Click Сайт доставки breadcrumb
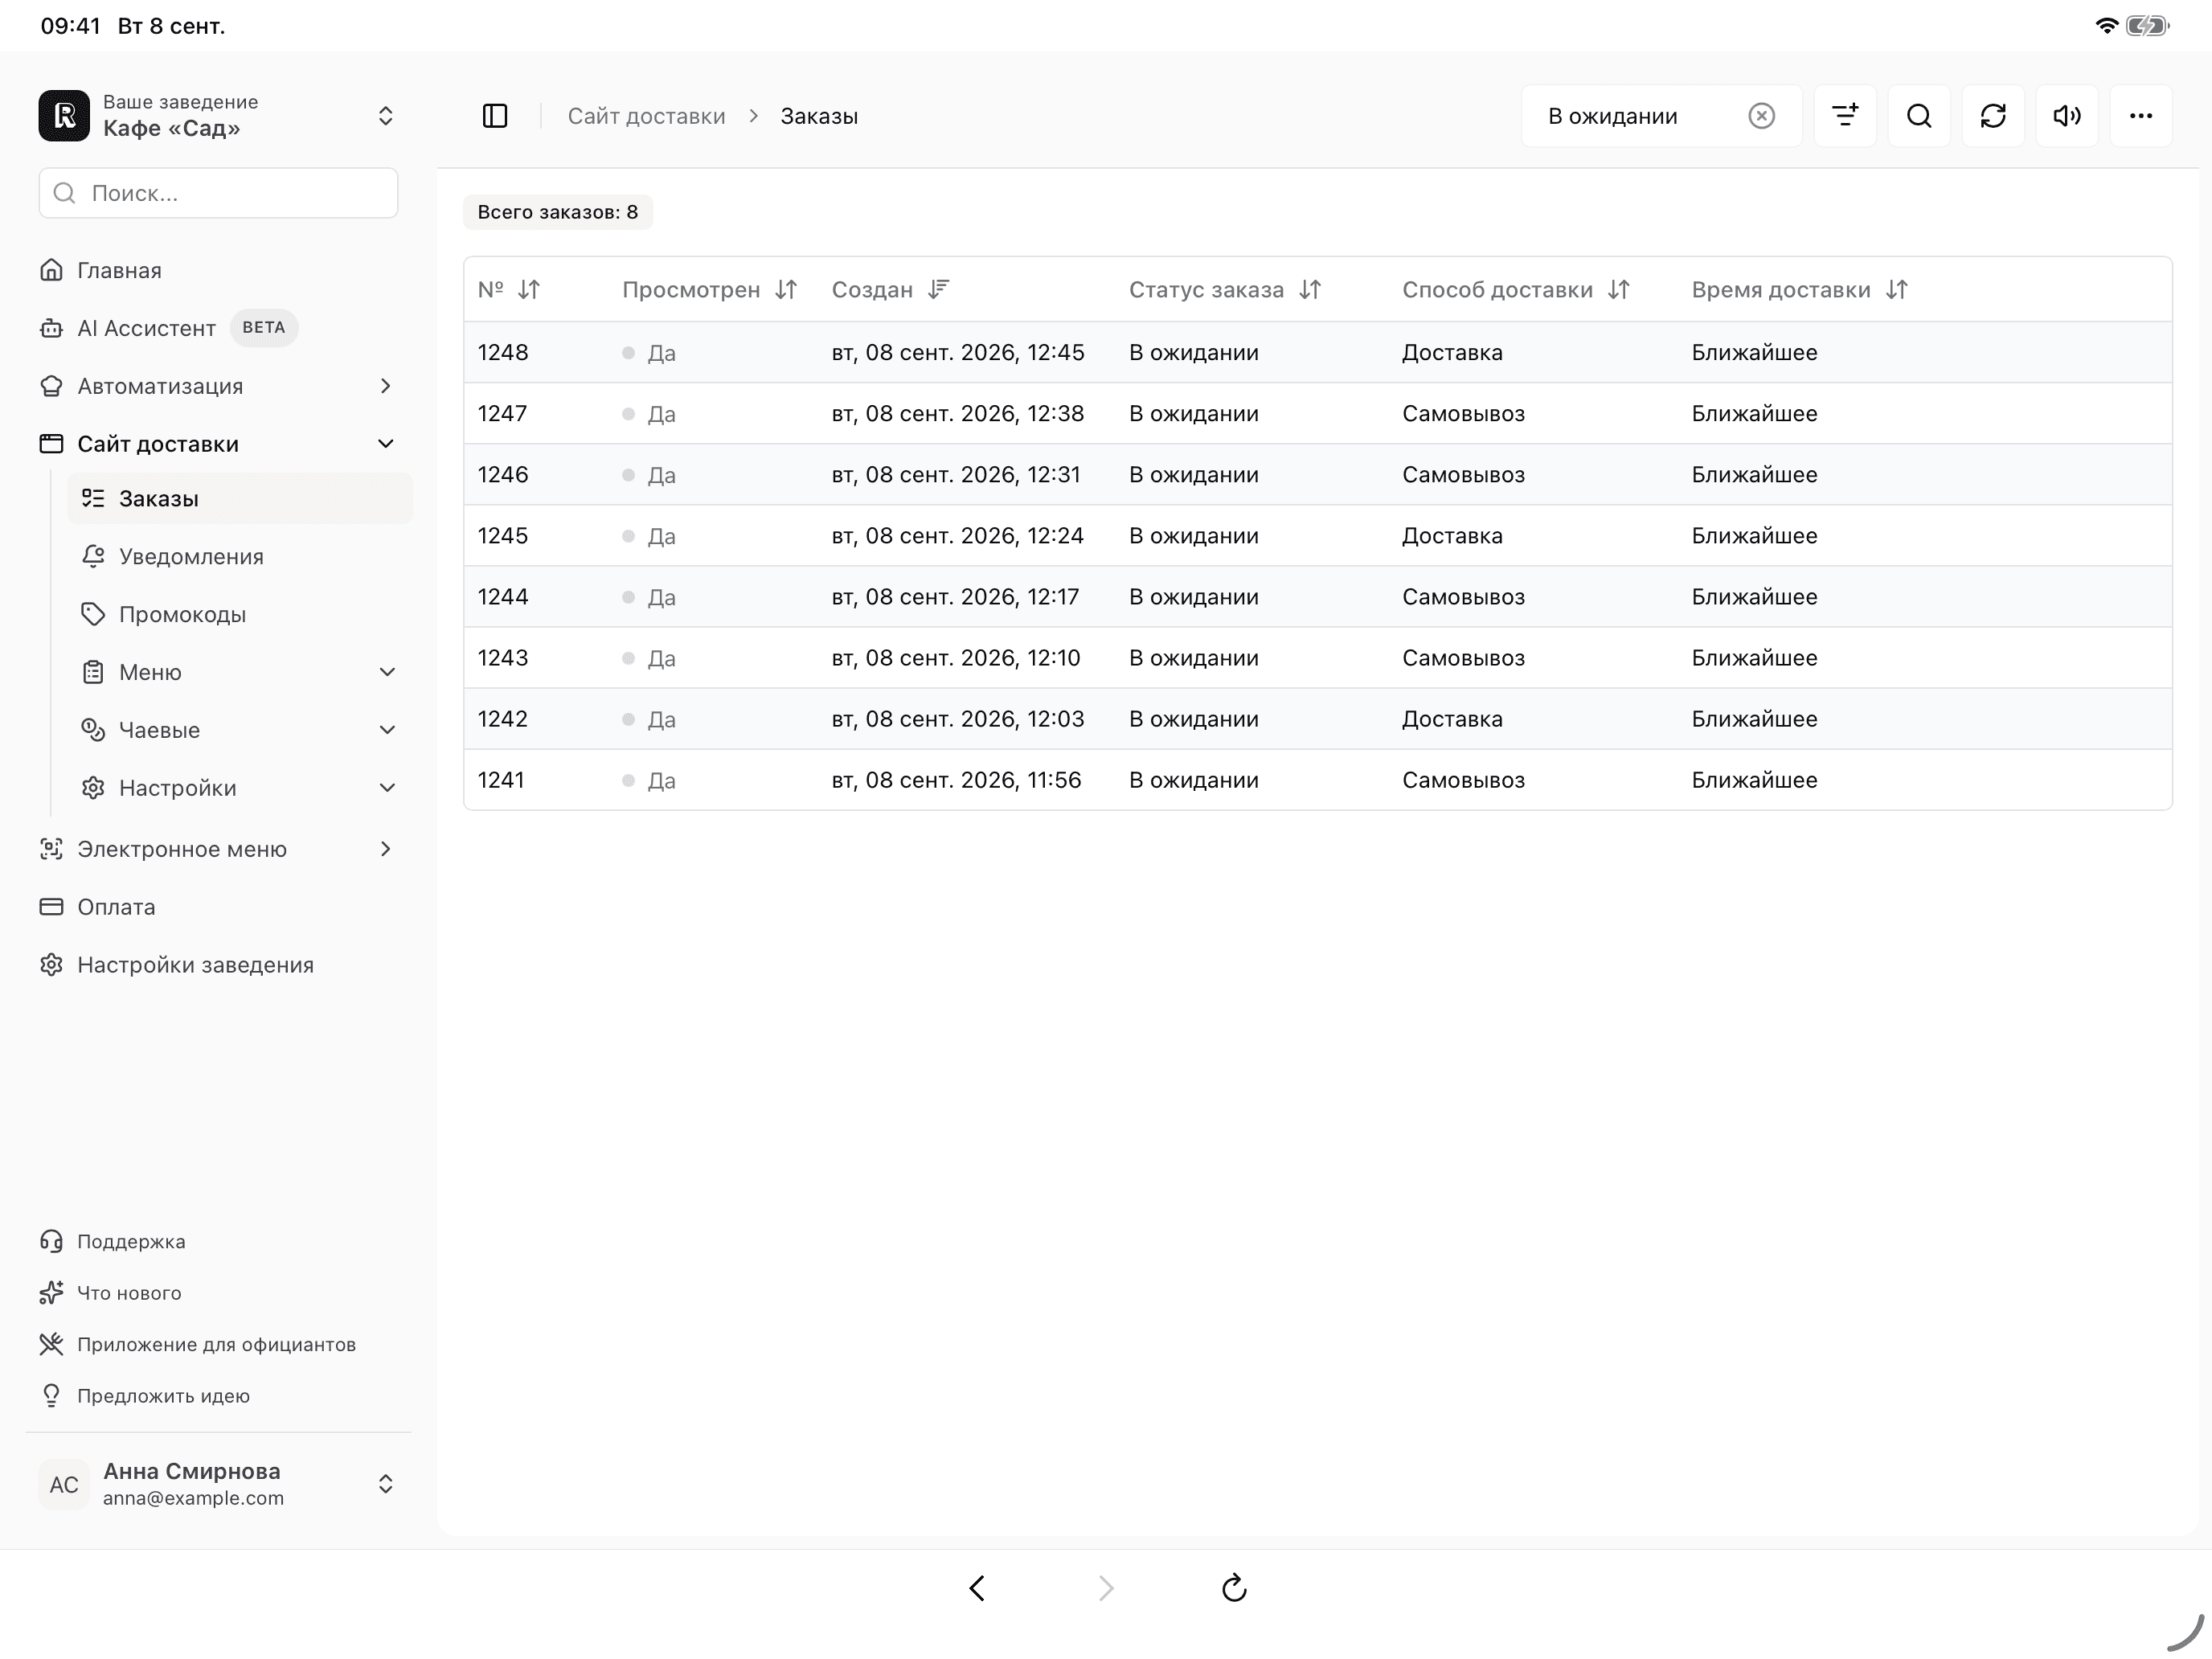2212x1659 pixels. (x=646, y=116)
